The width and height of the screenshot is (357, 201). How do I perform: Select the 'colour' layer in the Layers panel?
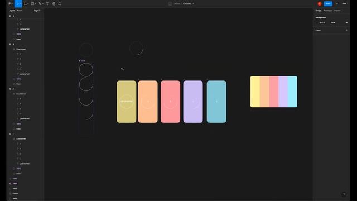[x=15, y=194]
